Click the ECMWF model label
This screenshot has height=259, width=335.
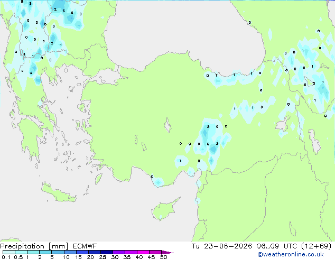click(x=85, y=246)
